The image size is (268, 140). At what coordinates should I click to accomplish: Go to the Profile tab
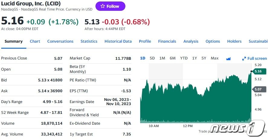click(145, 41)
